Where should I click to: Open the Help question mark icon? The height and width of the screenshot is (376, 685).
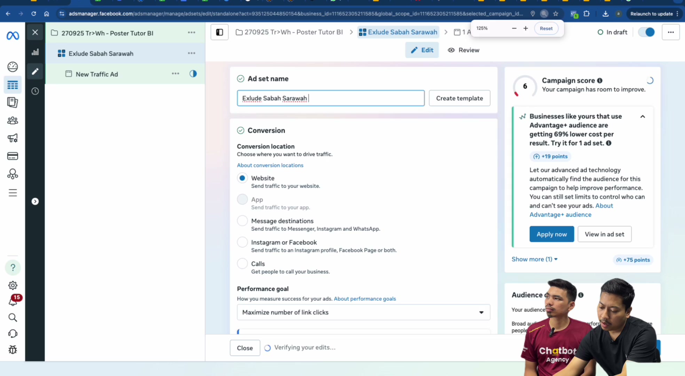(x=13, y=267)
